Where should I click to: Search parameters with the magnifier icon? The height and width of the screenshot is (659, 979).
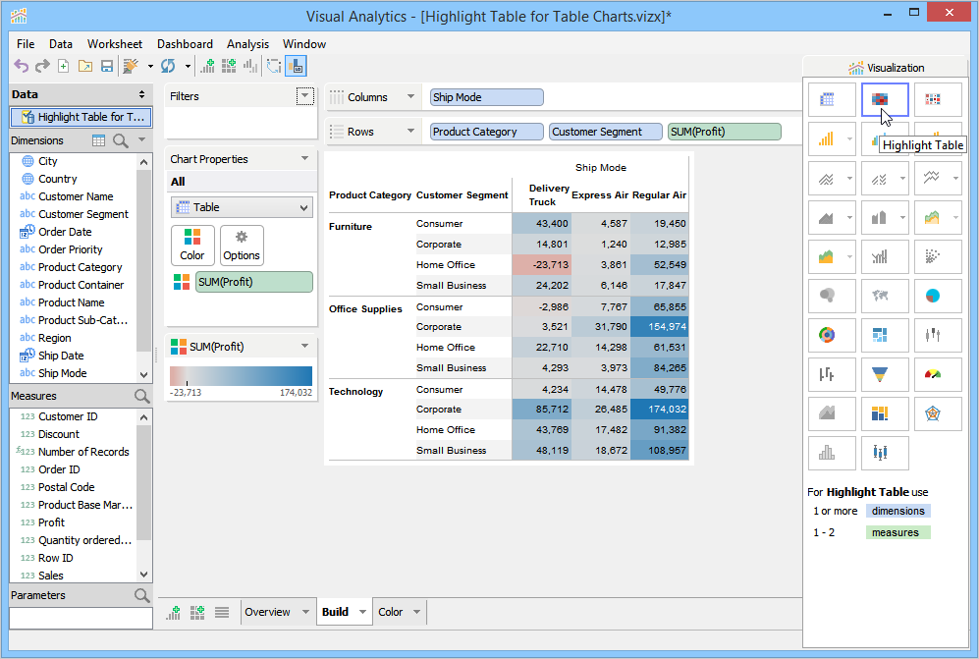141,595
